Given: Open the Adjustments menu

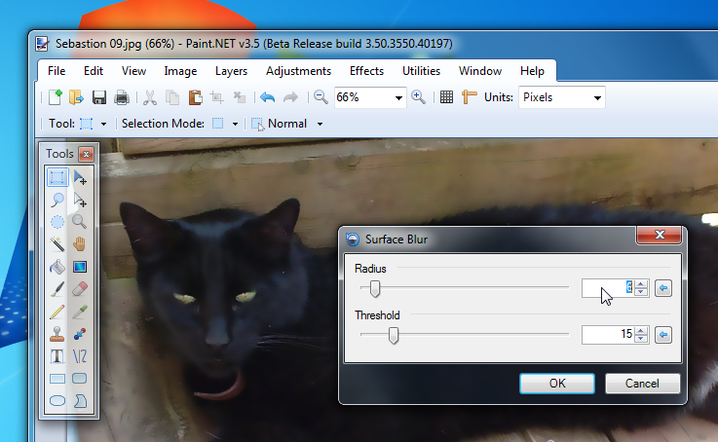Looking at the screenshot, I should tap(298, 71).
